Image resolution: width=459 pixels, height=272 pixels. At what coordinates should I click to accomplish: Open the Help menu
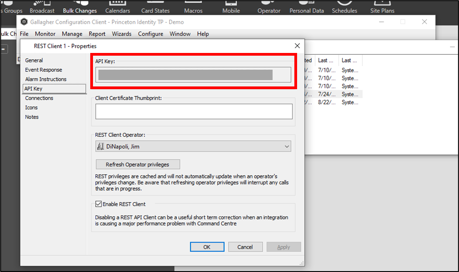tap(203, 34)
